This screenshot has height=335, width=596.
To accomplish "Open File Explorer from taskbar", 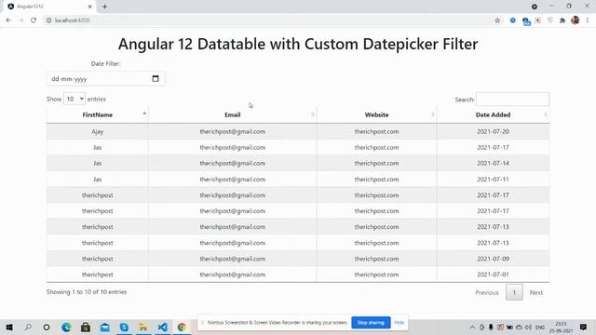I will (142, 327).
